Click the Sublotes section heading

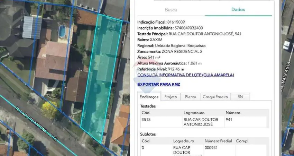point(148,135)
